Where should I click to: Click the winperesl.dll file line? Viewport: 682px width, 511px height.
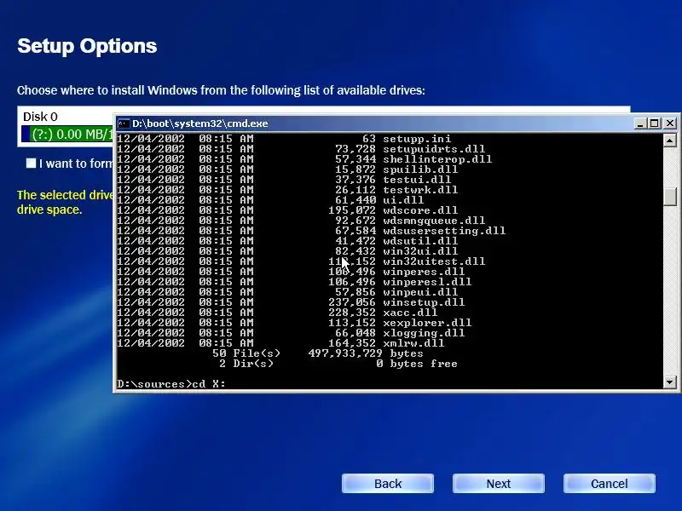[294, 282]
